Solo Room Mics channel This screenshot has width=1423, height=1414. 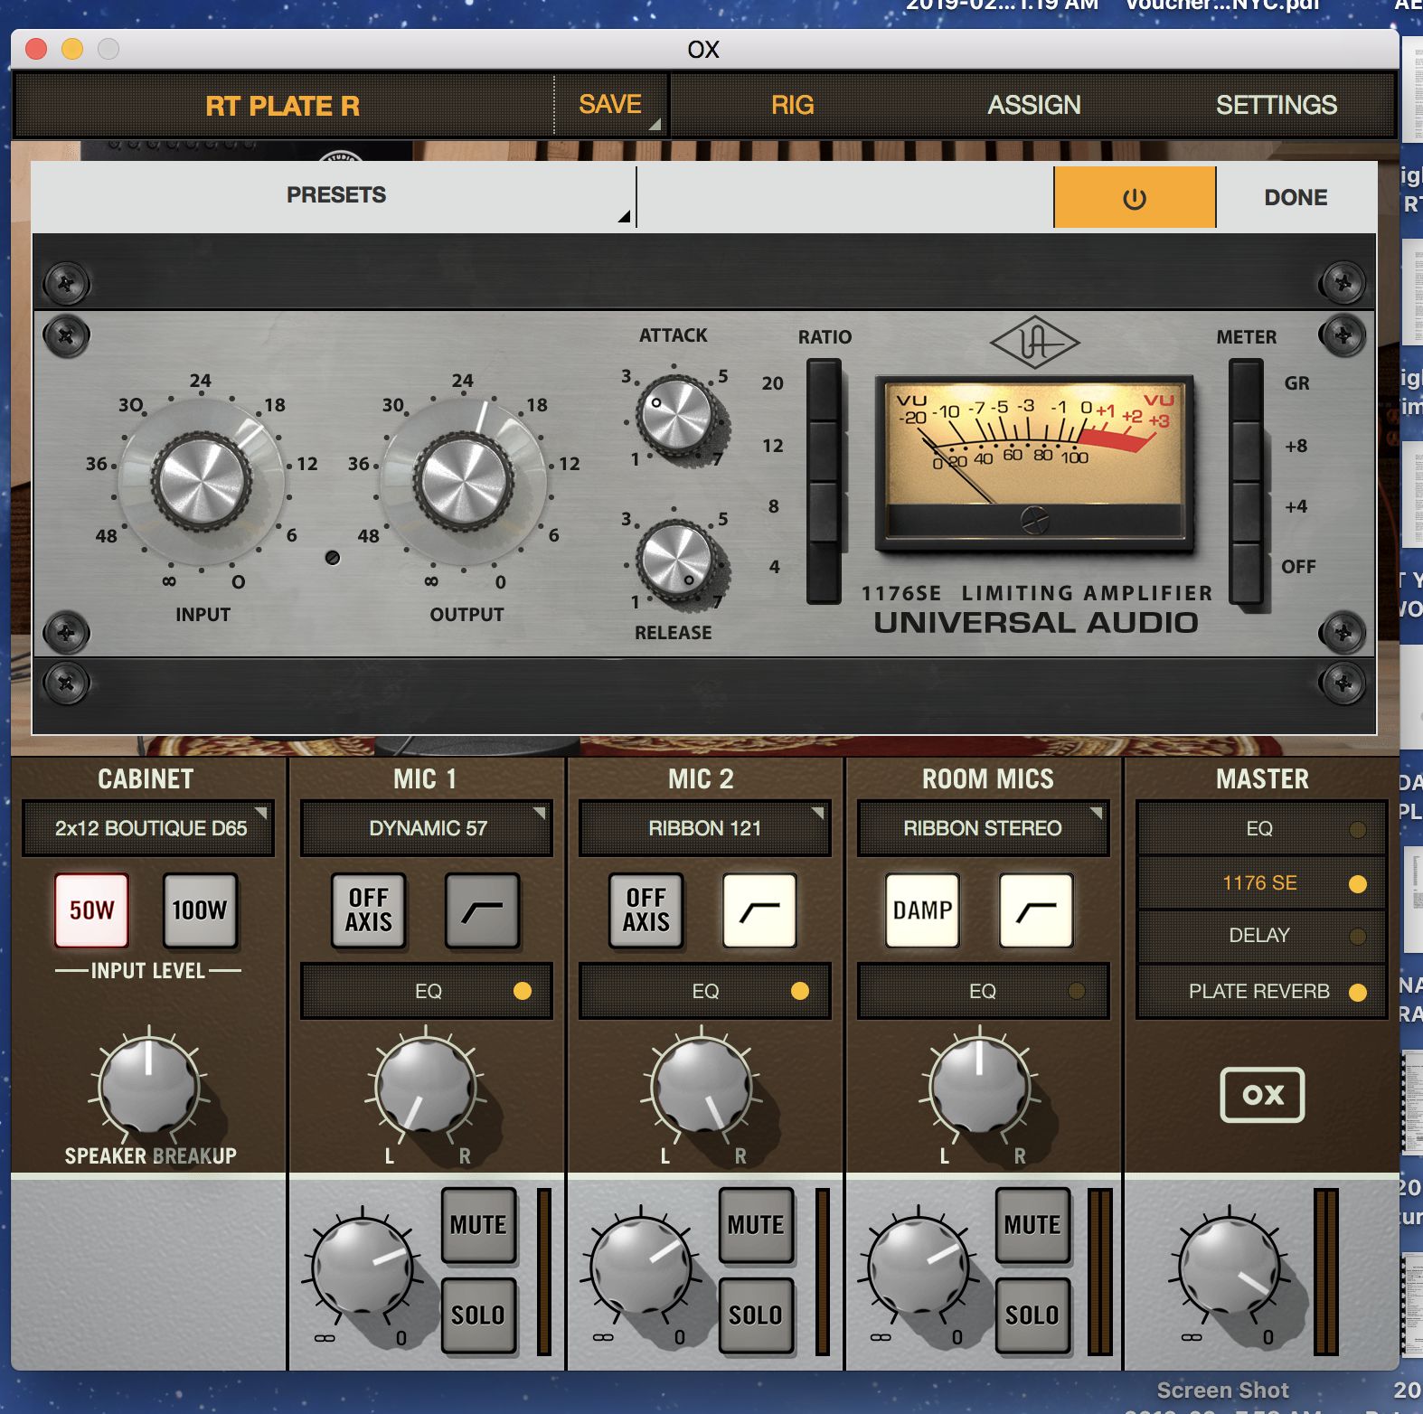coord(1032,1315)
